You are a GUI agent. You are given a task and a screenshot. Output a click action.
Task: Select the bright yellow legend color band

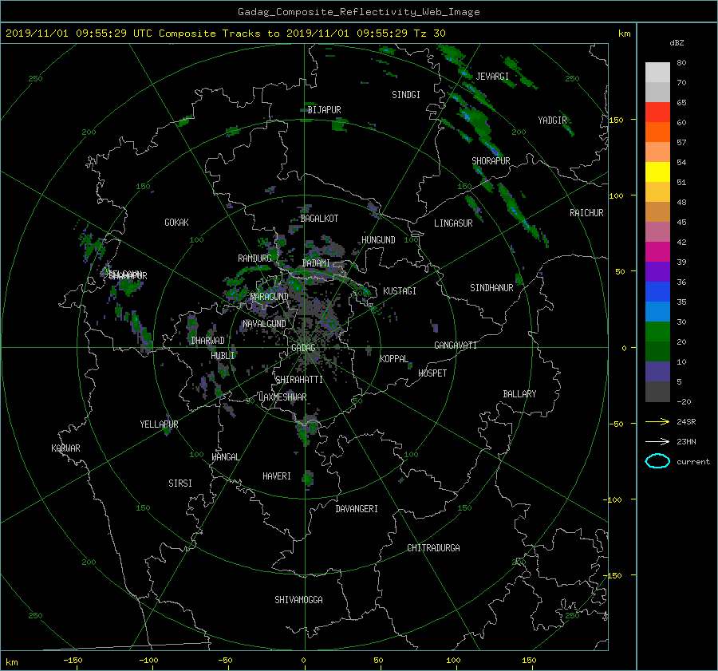[657, 172]
